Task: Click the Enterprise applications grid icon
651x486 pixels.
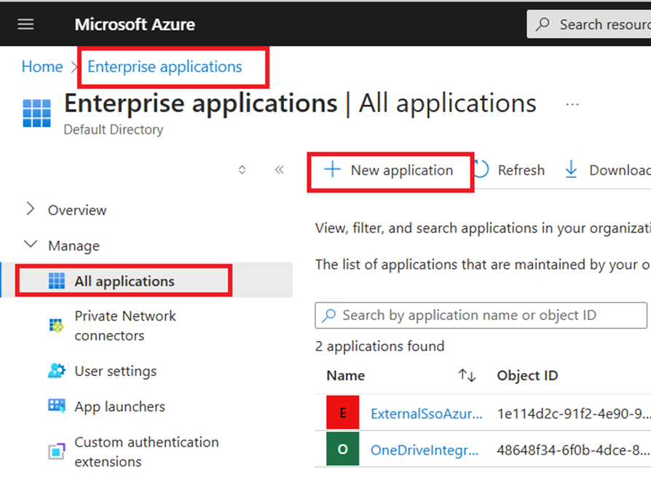Action: coord(36,113)
